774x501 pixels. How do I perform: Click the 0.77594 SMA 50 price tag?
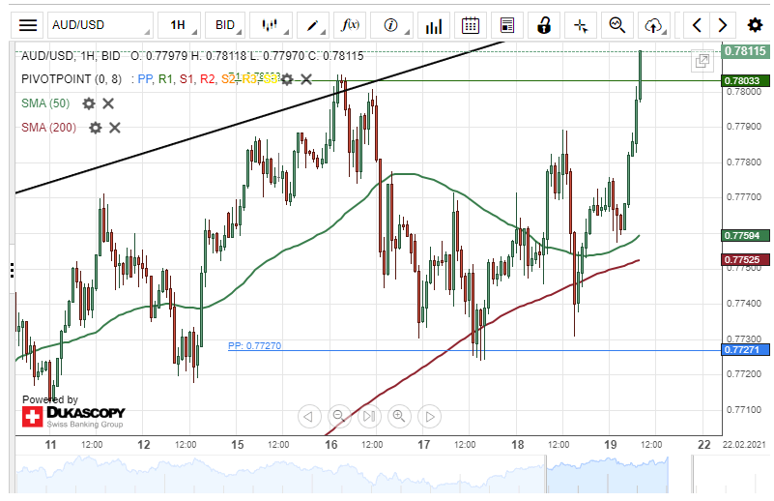[x=745, y=236]
